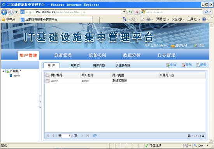Click the 更改密码 lock icon
The width and height of the screenshot is (214, 149).
coord(173,45)
